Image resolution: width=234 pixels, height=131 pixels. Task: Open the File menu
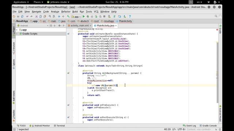(15, 12)
